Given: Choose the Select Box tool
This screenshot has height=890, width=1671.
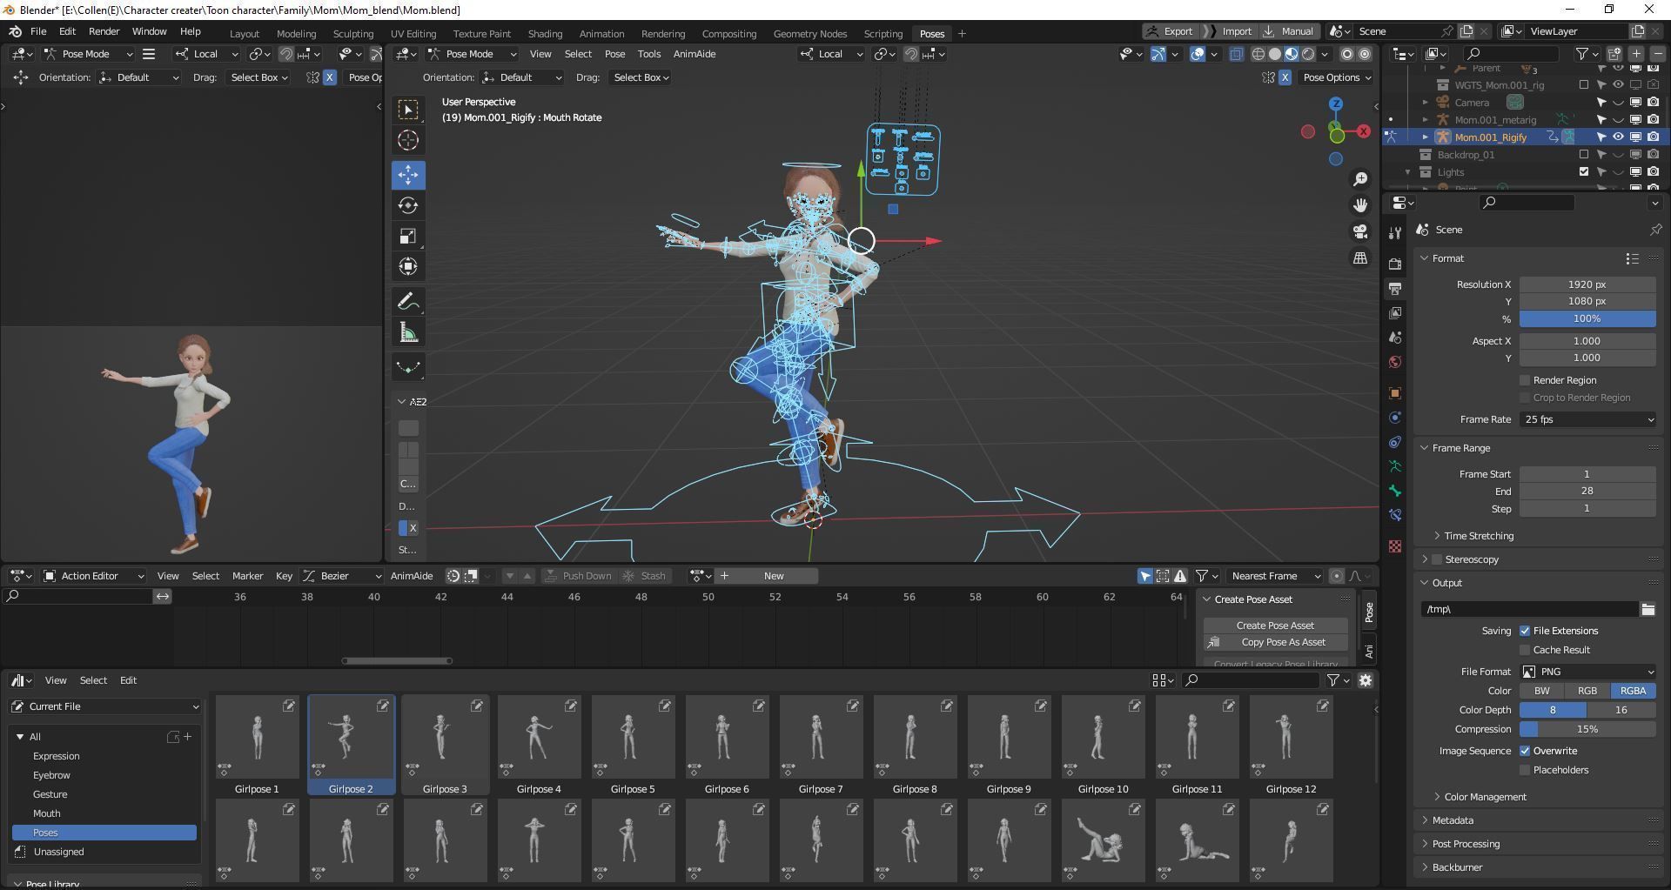Looking at the screenshot, I should [408, 110].
